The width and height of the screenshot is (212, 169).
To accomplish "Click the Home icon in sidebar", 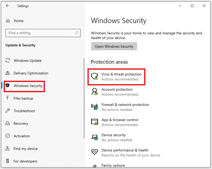I will [8, 21].
